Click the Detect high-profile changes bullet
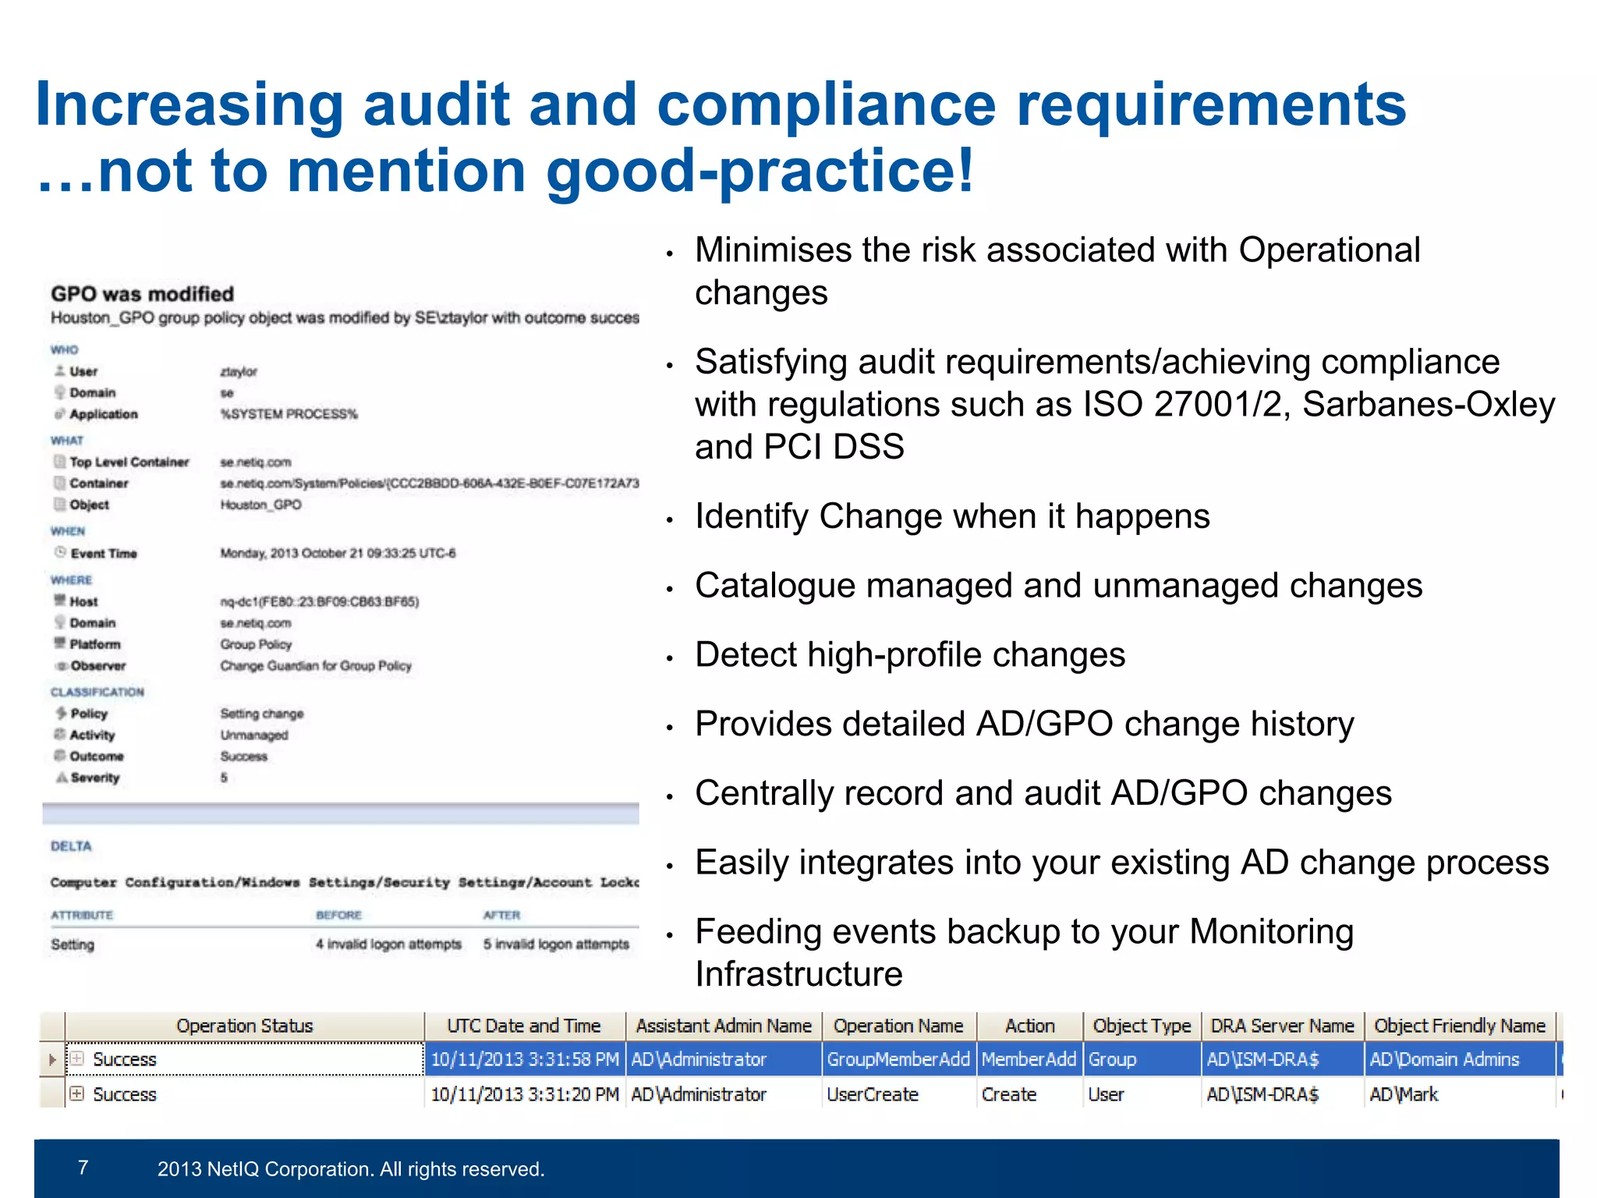Screen dimensions: 1597x1198 coord(910,654)
